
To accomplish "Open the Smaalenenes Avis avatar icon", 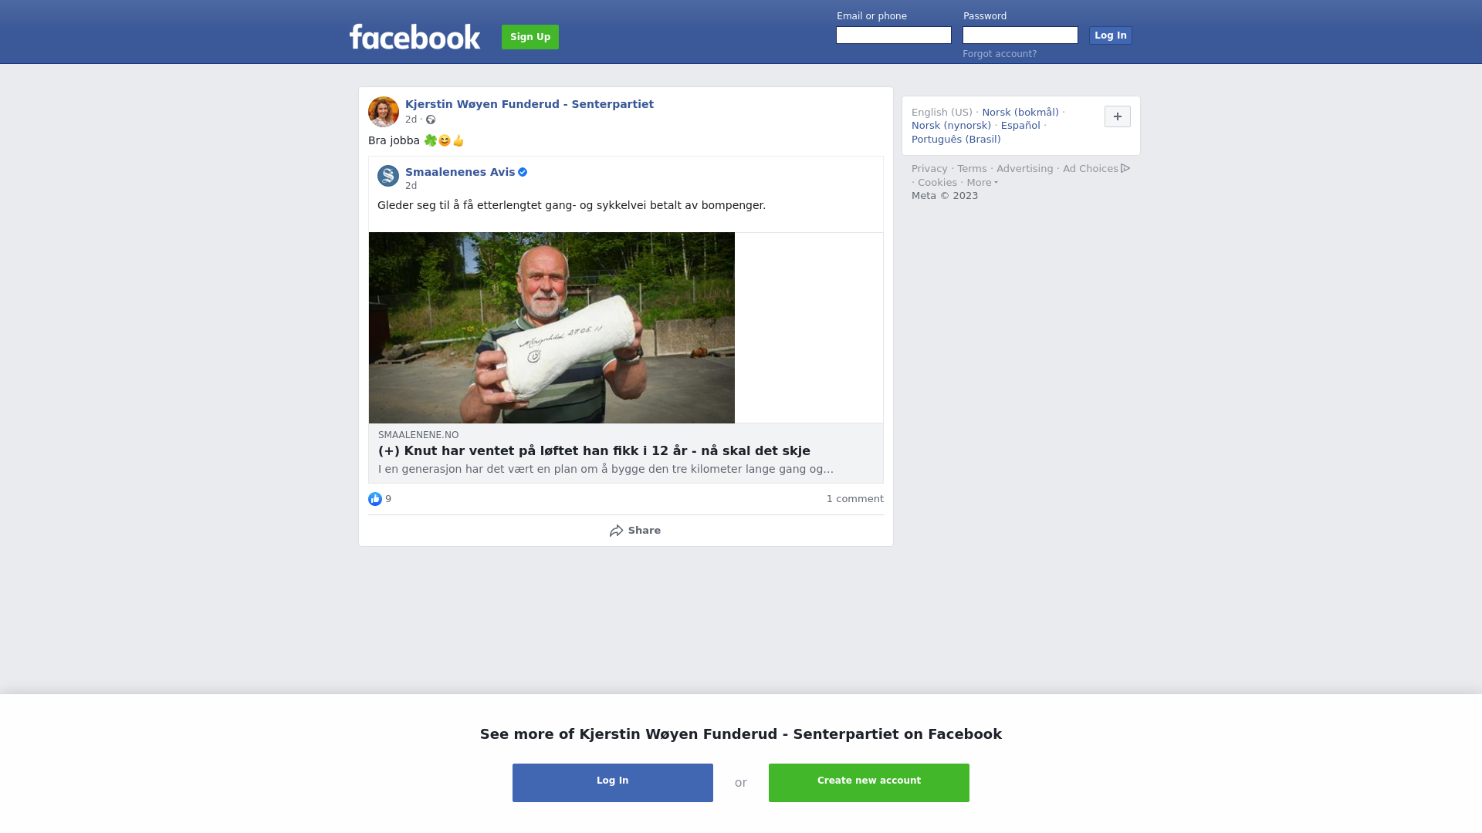I will pyautogui.click(x=388, y=176).
